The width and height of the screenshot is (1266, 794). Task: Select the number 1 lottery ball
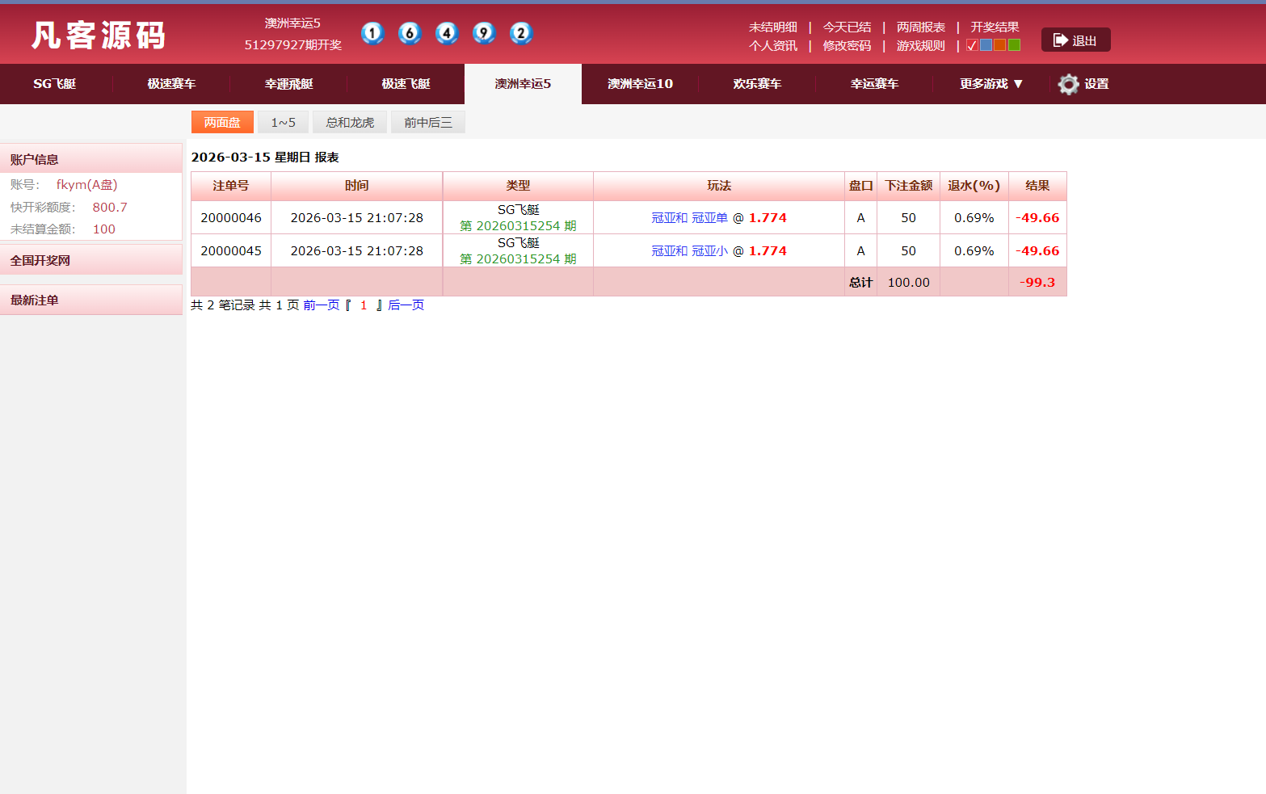tap(372, 33)
